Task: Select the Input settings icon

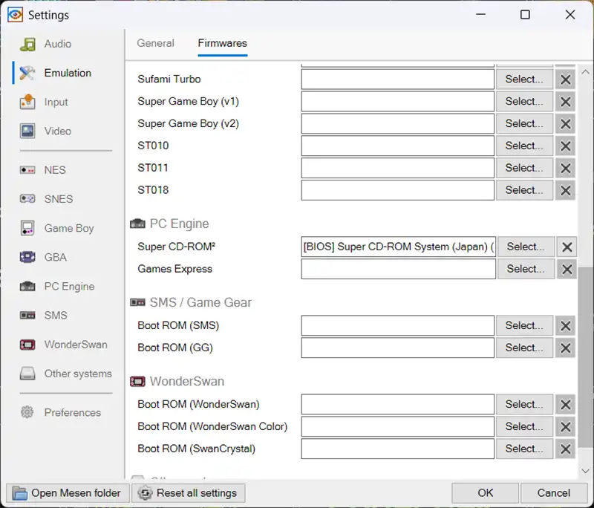Action: coord(27,102)
